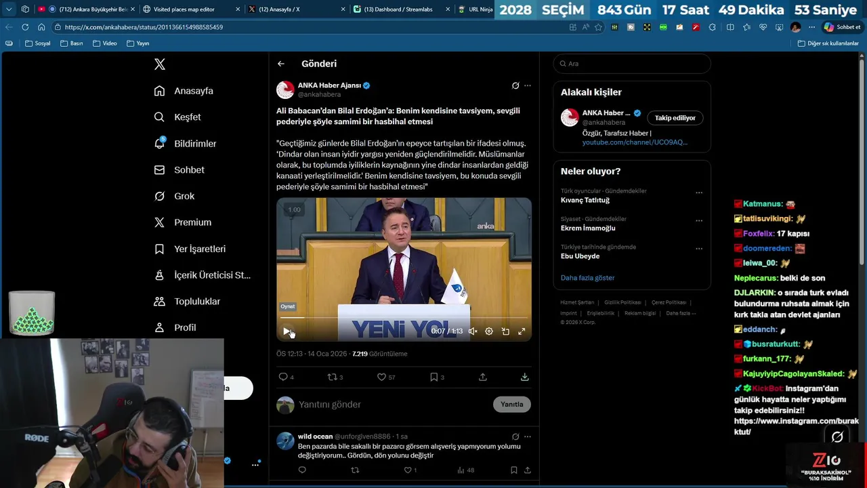Switch to Dashboard / Streamlabs tab
867x488 pixels.
[402, 9]
